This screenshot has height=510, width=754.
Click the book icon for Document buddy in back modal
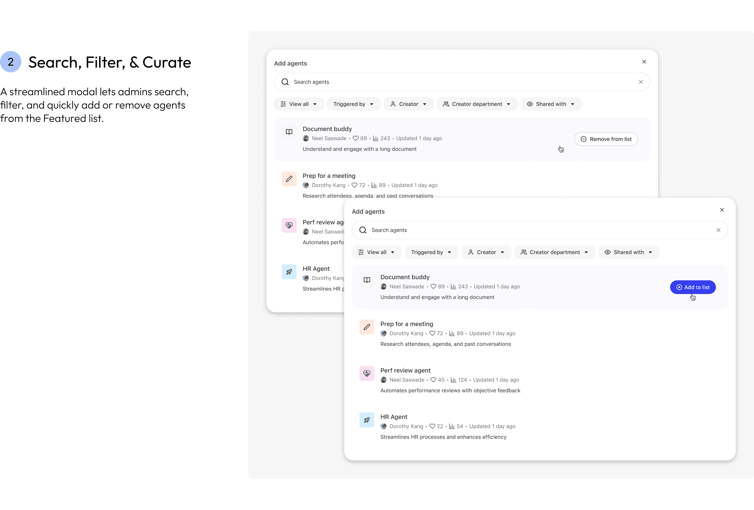[x=289, y=132]
